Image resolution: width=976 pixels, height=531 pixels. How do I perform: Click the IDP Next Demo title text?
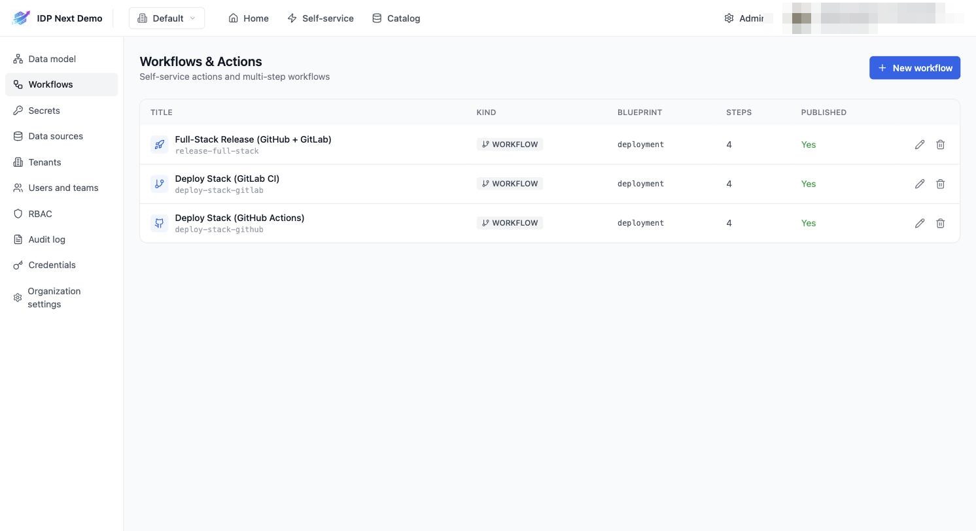pos(69,18)
